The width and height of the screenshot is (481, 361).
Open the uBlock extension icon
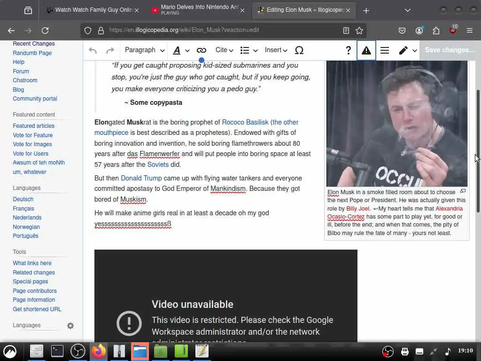(x=453, y=30)
